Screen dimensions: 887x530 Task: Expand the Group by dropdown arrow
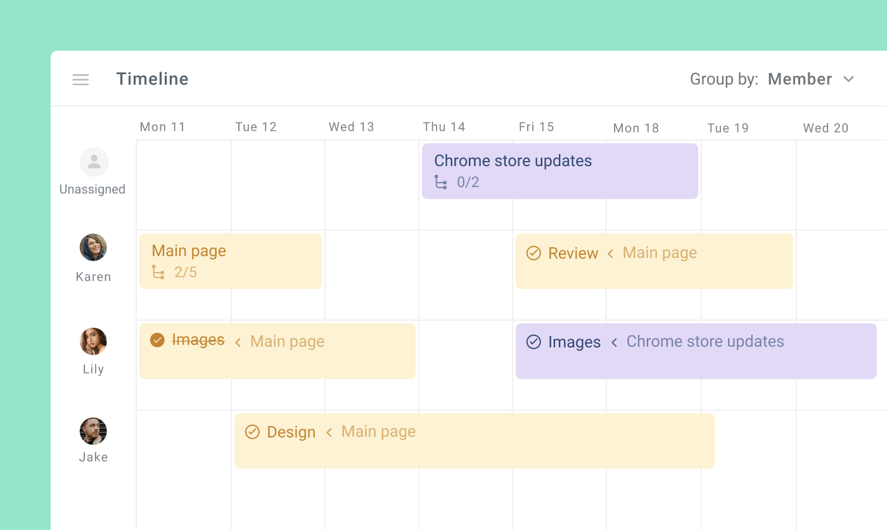pos(849,79)
